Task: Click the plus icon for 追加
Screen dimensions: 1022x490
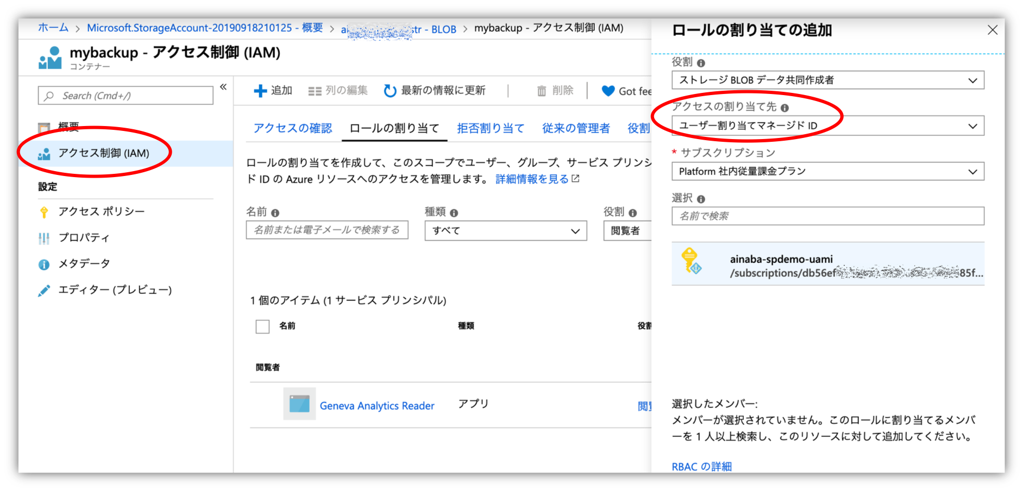Action: tap(260, 91)
